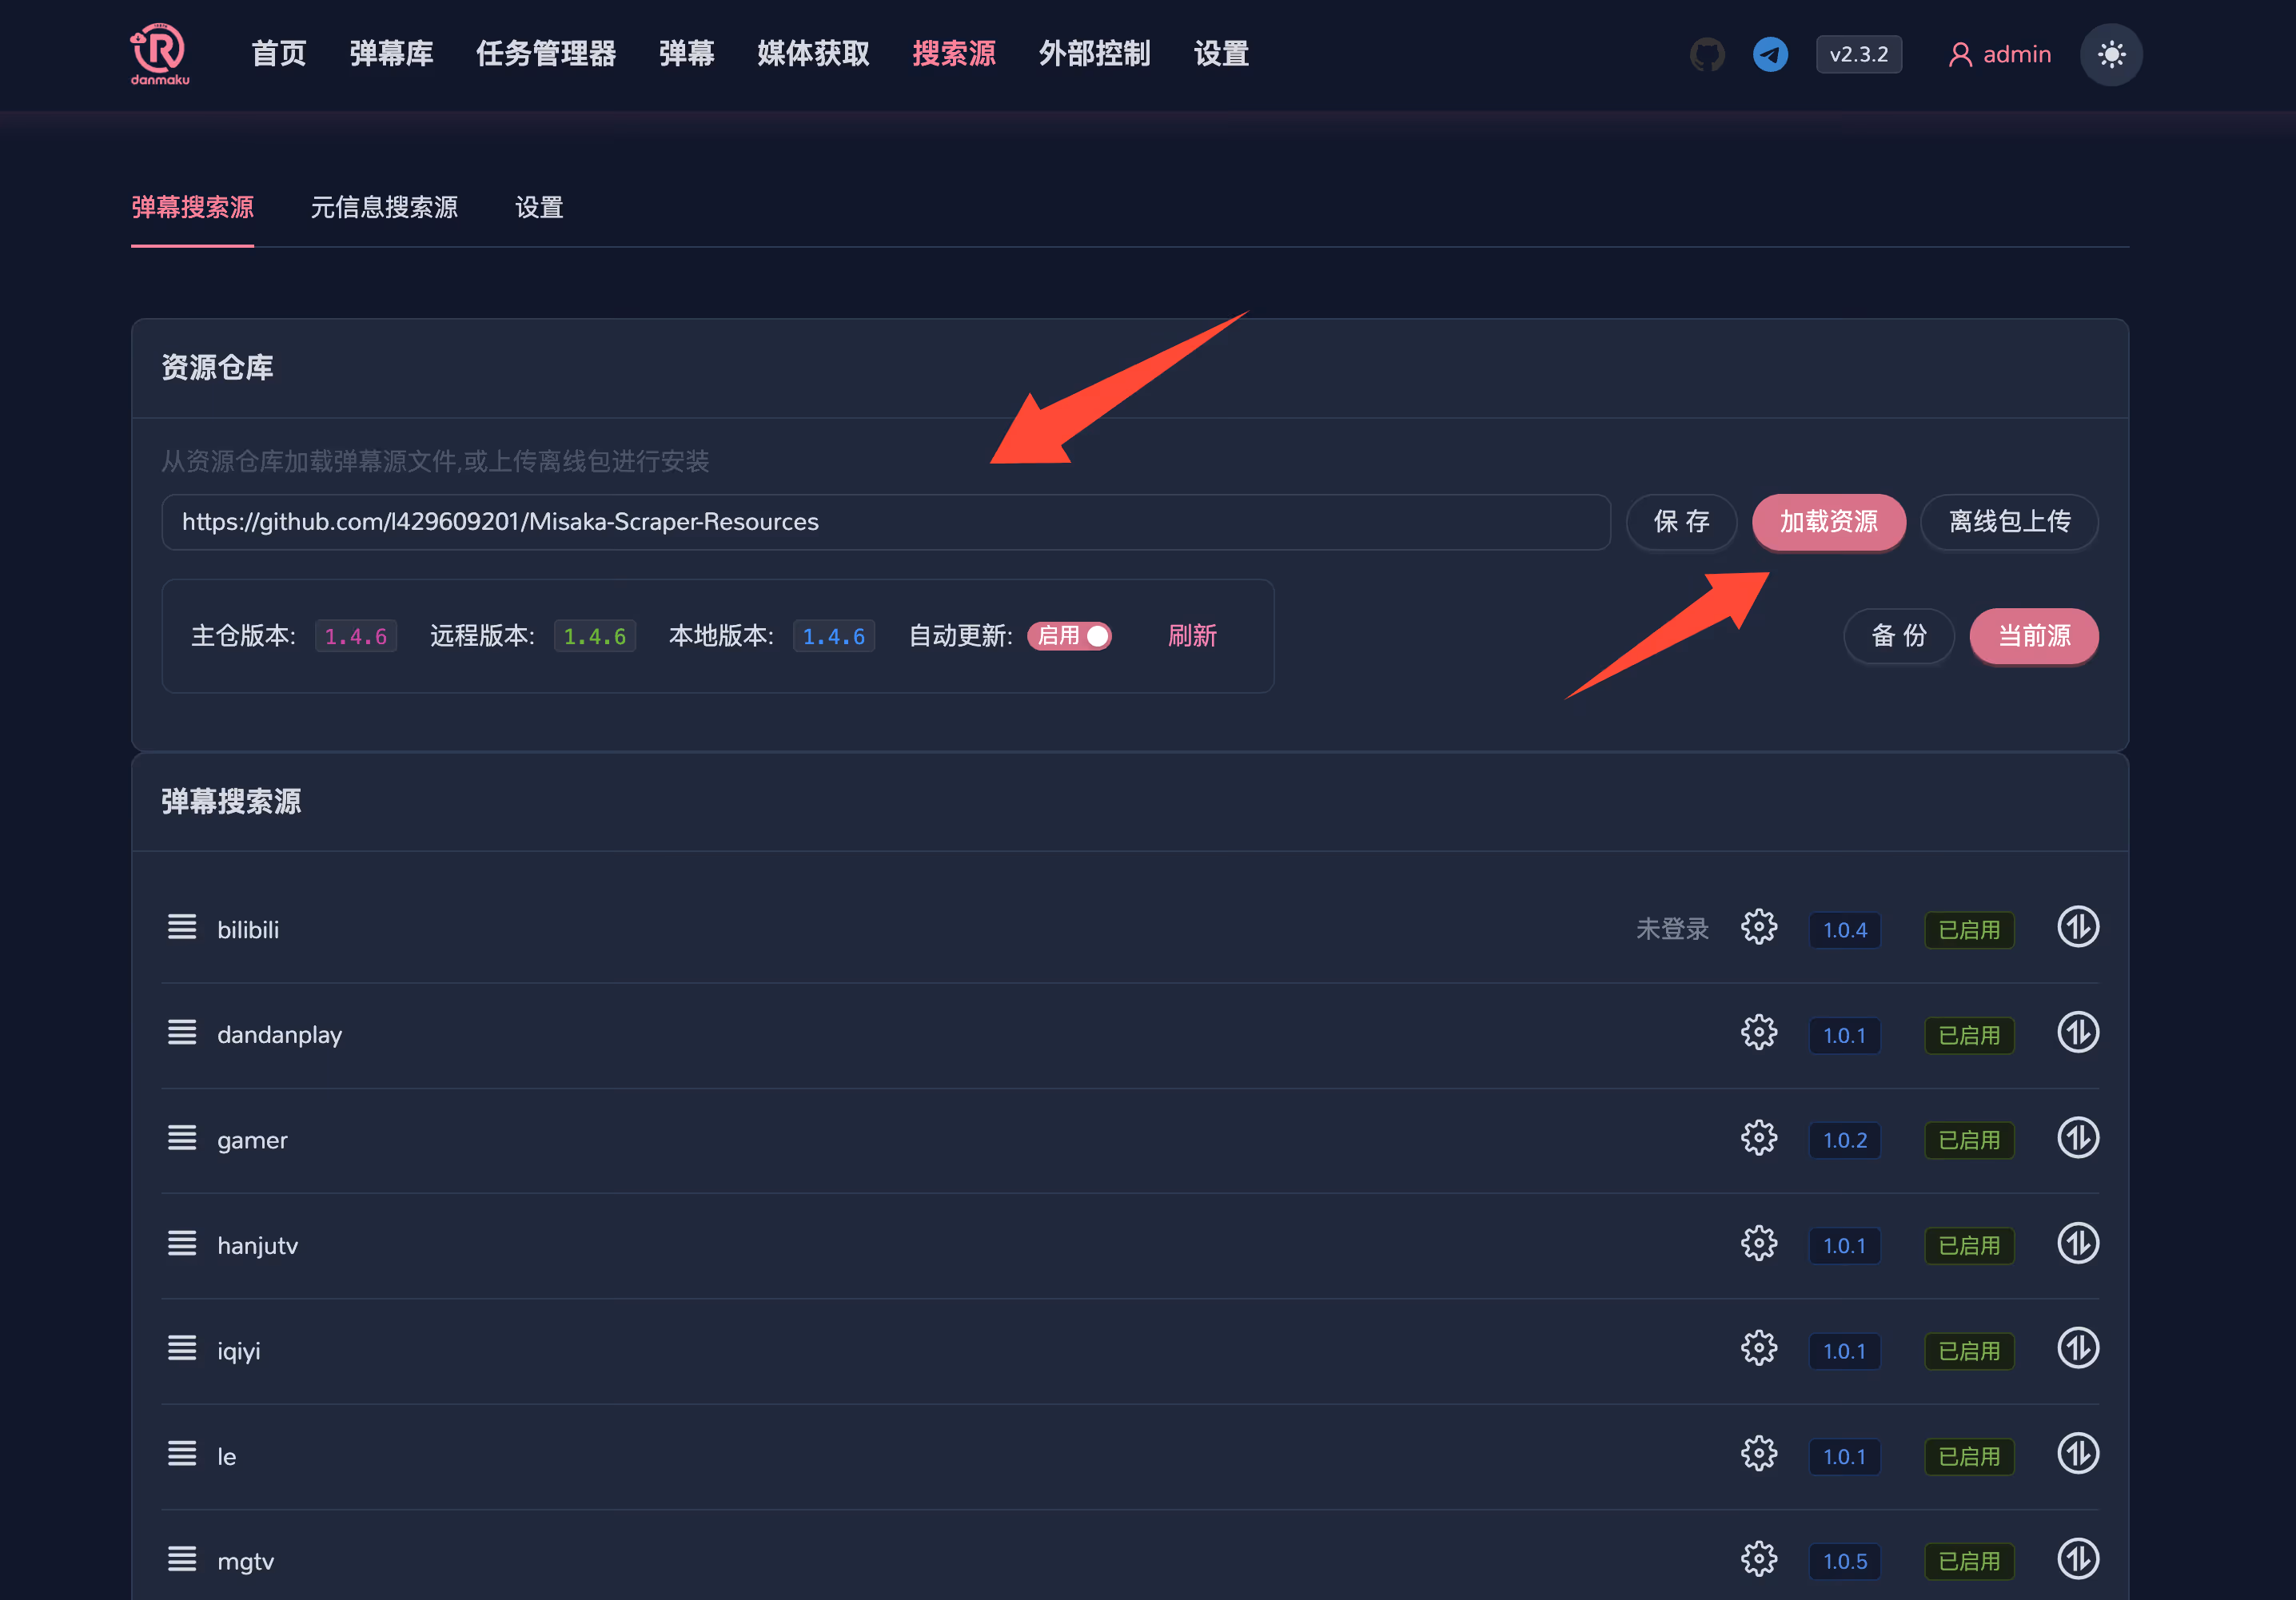Open bilibili source settings gear
The height and width of the screenshot is (1600, 2296).
pos(1758,927)
